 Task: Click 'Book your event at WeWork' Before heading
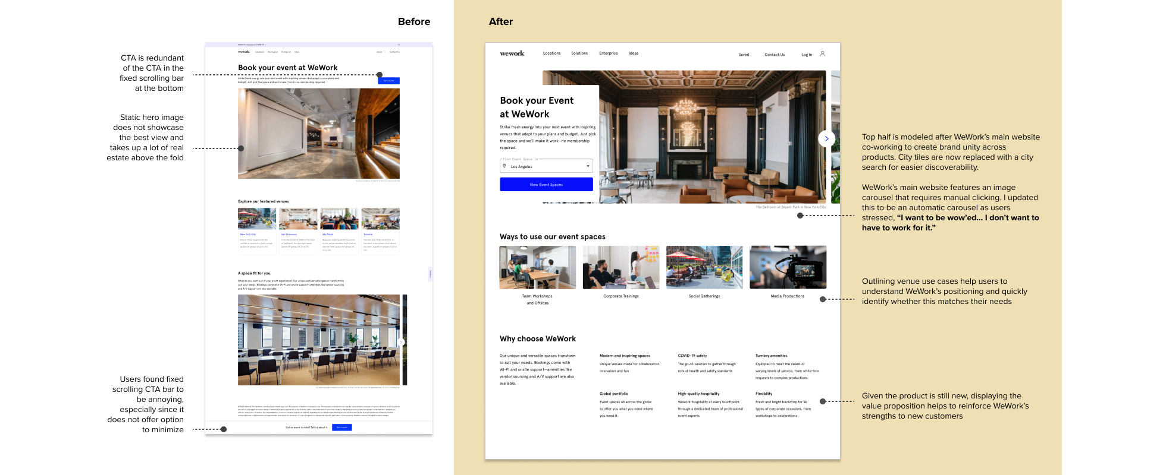(x=288, y=68)
